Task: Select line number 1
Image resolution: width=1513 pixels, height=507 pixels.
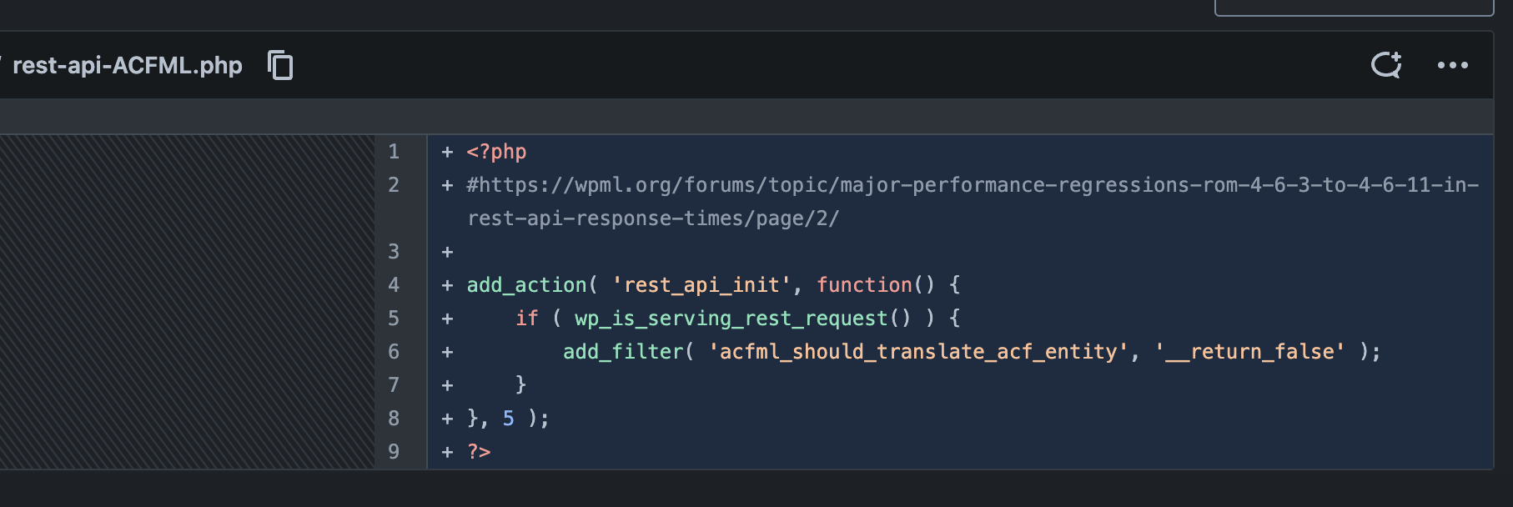Action: pos(394,152)
